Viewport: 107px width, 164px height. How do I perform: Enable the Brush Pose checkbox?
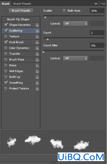(6, 60)
